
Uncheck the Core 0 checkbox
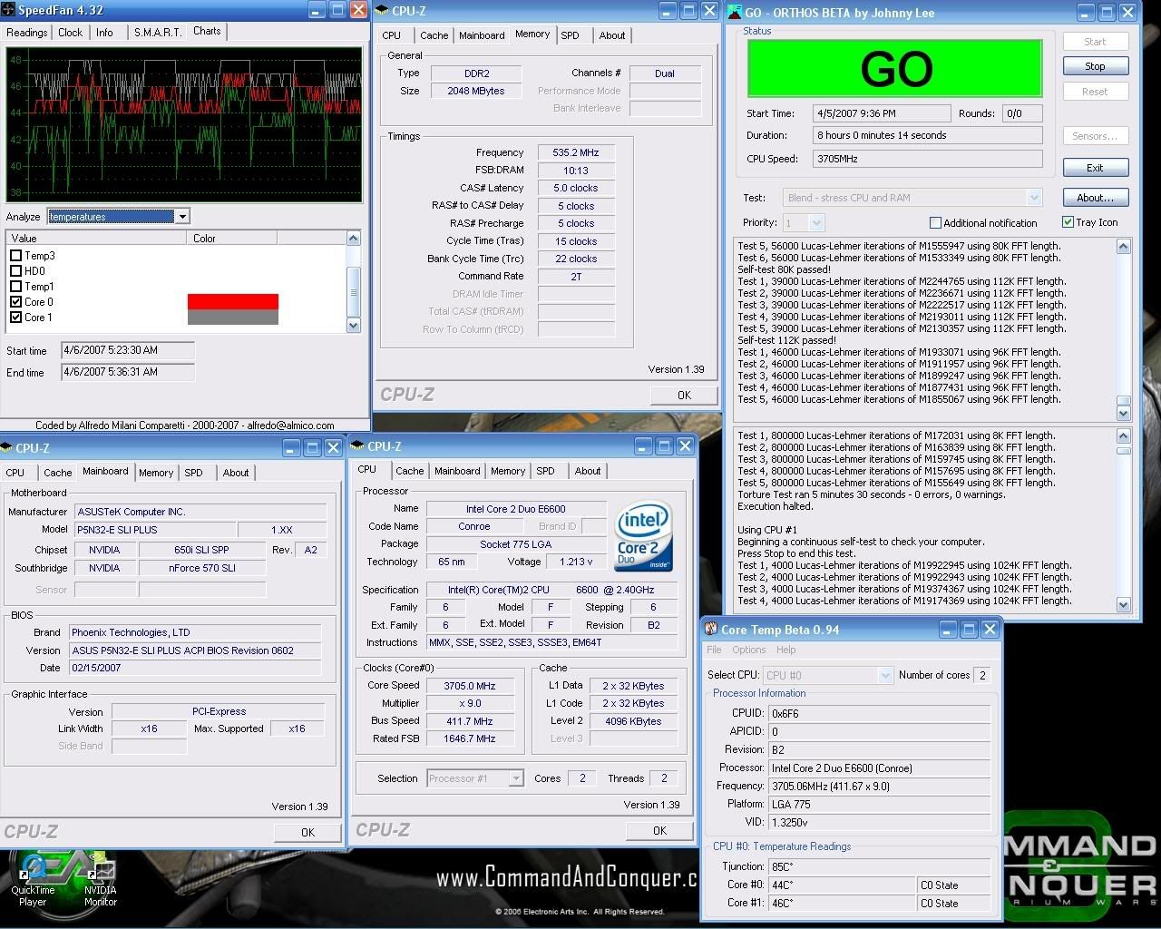click(15, 302)
